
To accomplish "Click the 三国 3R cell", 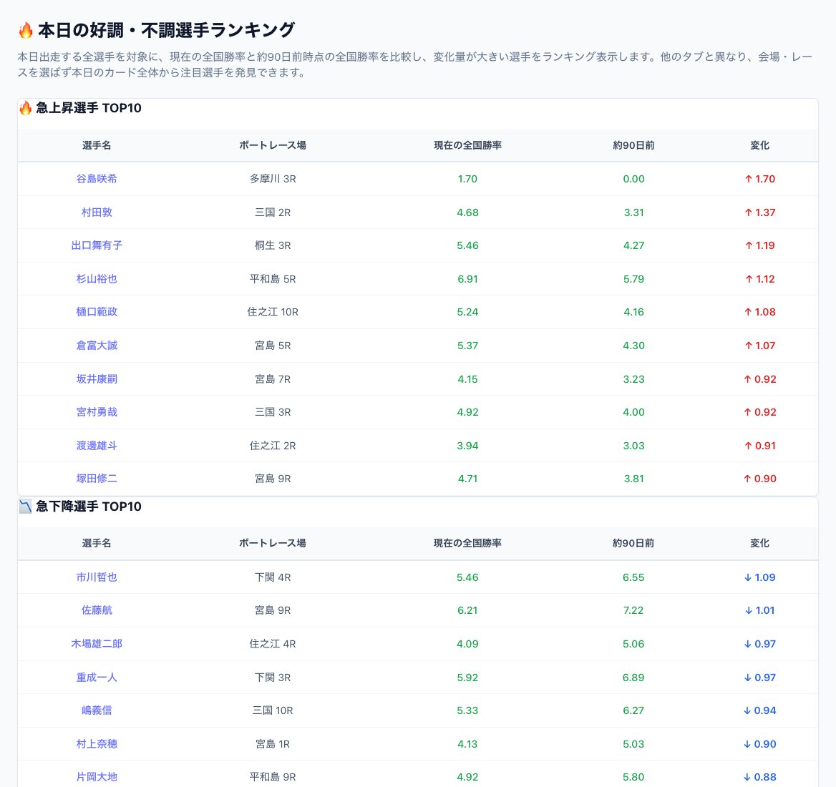I will pos(273,412).
